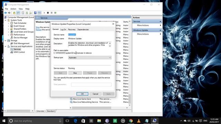221x124 pixels.
Task: Click services list horizontal scrollbar
Action: point(92,108)
